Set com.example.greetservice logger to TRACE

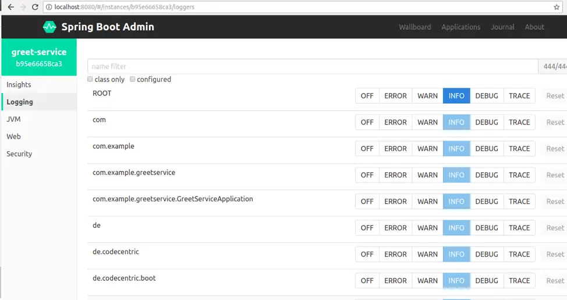click(519, 175)
